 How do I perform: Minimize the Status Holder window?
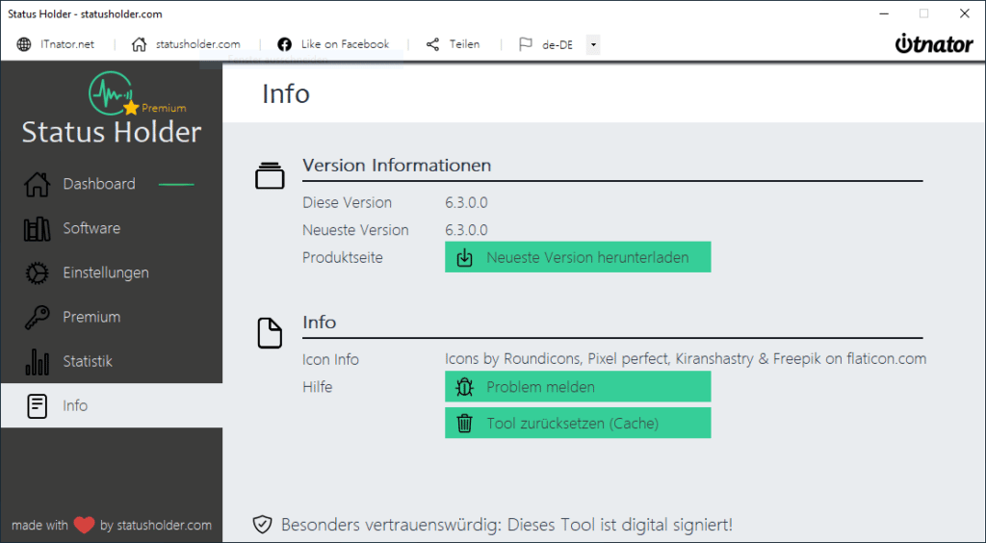pyautogui.click(x=884, y=13)
